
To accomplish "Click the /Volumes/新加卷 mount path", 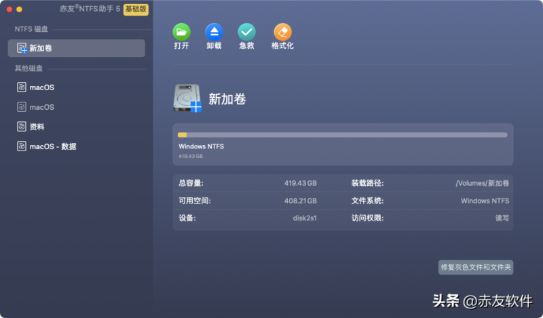I will [482, 183].
